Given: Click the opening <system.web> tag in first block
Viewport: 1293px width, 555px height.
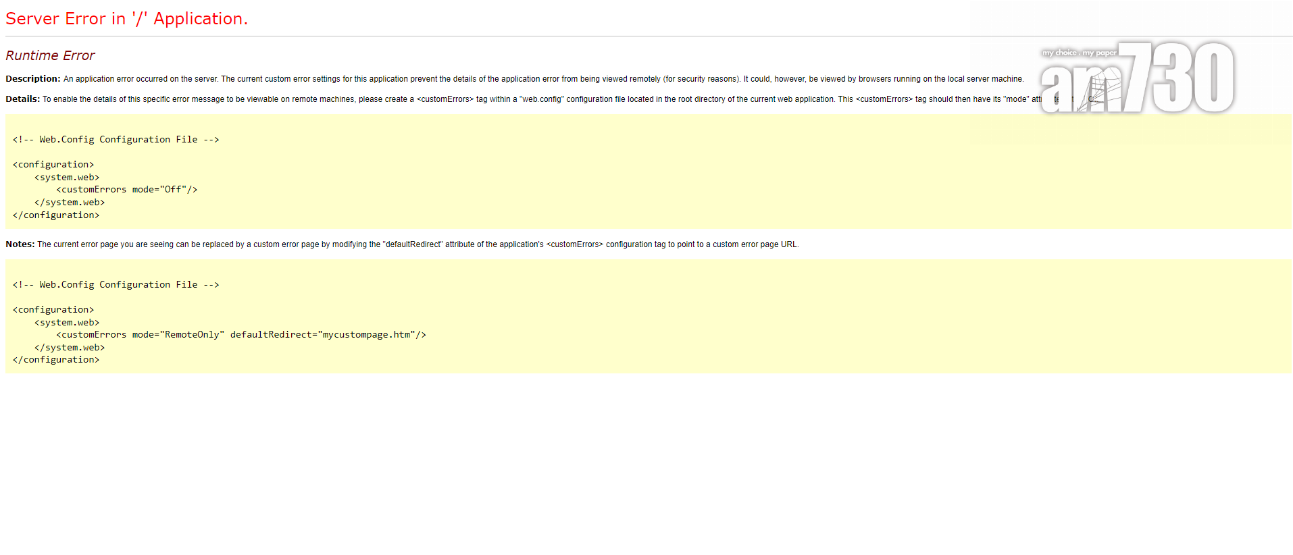Looking at the screenshot, I should (67, 178).
